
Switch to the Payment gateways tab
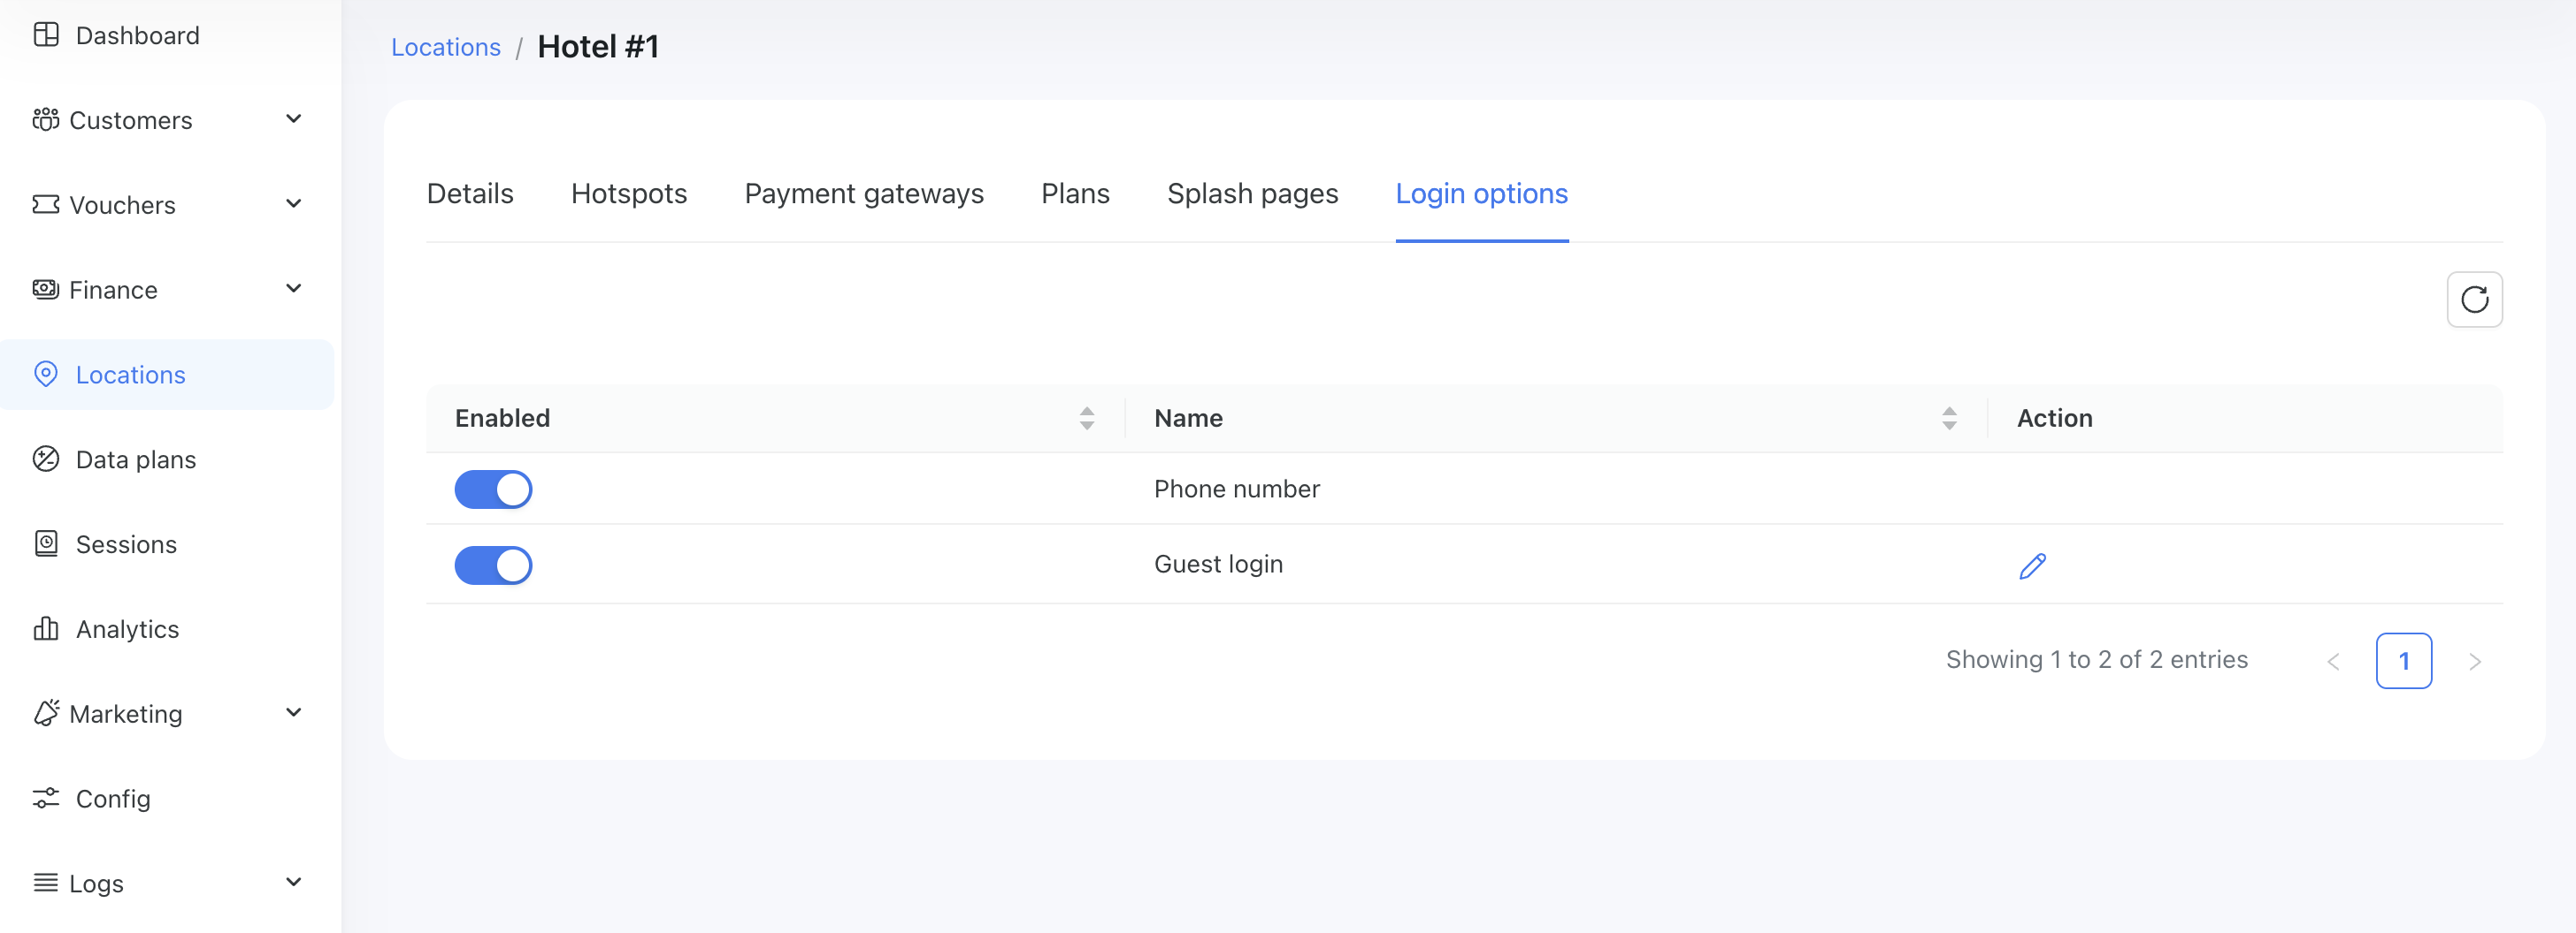(x=863, y=193)
